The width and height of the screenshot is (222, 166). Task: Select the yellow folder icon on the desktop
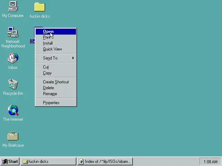click(x=40, y=7)
